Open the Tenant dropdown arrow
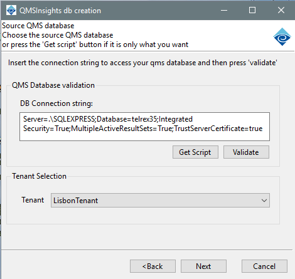 pos(264,201)
